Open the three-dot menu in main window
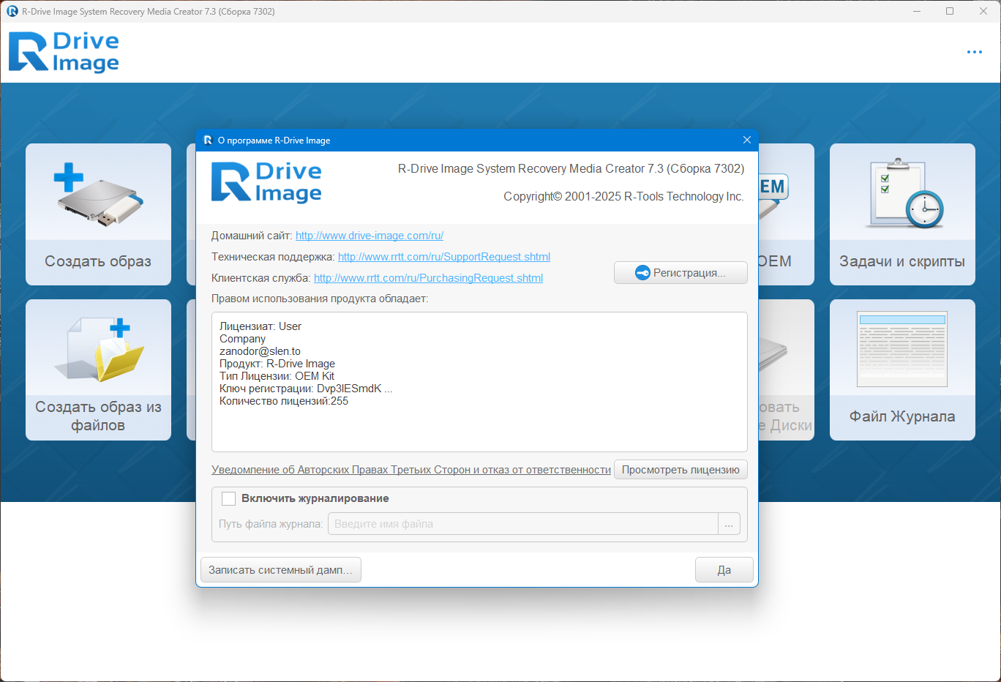 (x=975, y=52)
